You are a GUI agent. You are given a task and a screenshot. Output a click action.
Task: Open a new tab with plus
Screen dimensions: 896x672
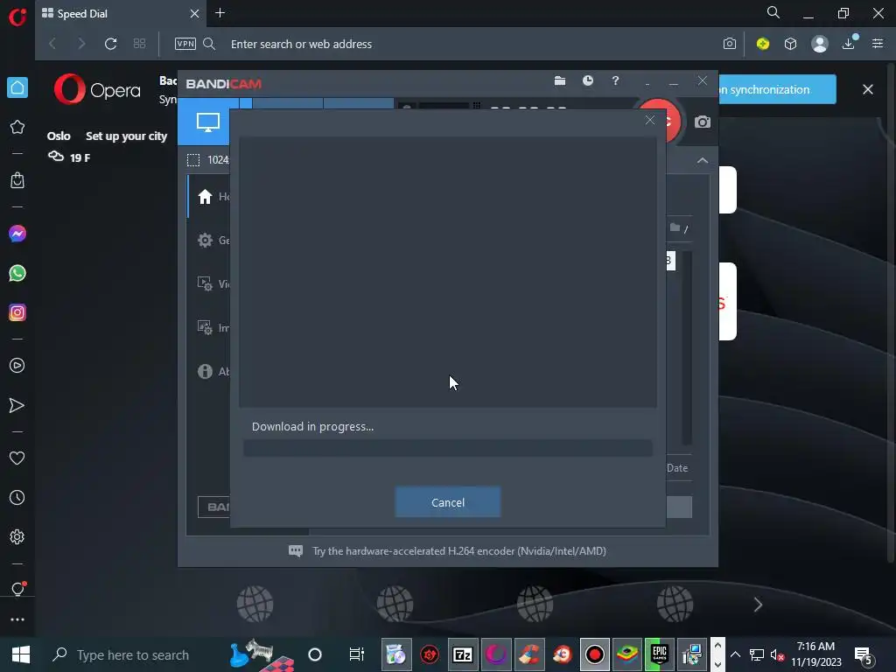pyautogui.click(x=220, y=13)
